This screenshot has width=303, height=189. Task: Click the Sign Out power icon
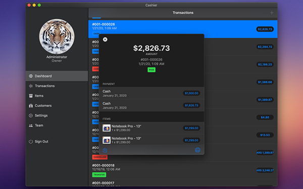[31, 142]
